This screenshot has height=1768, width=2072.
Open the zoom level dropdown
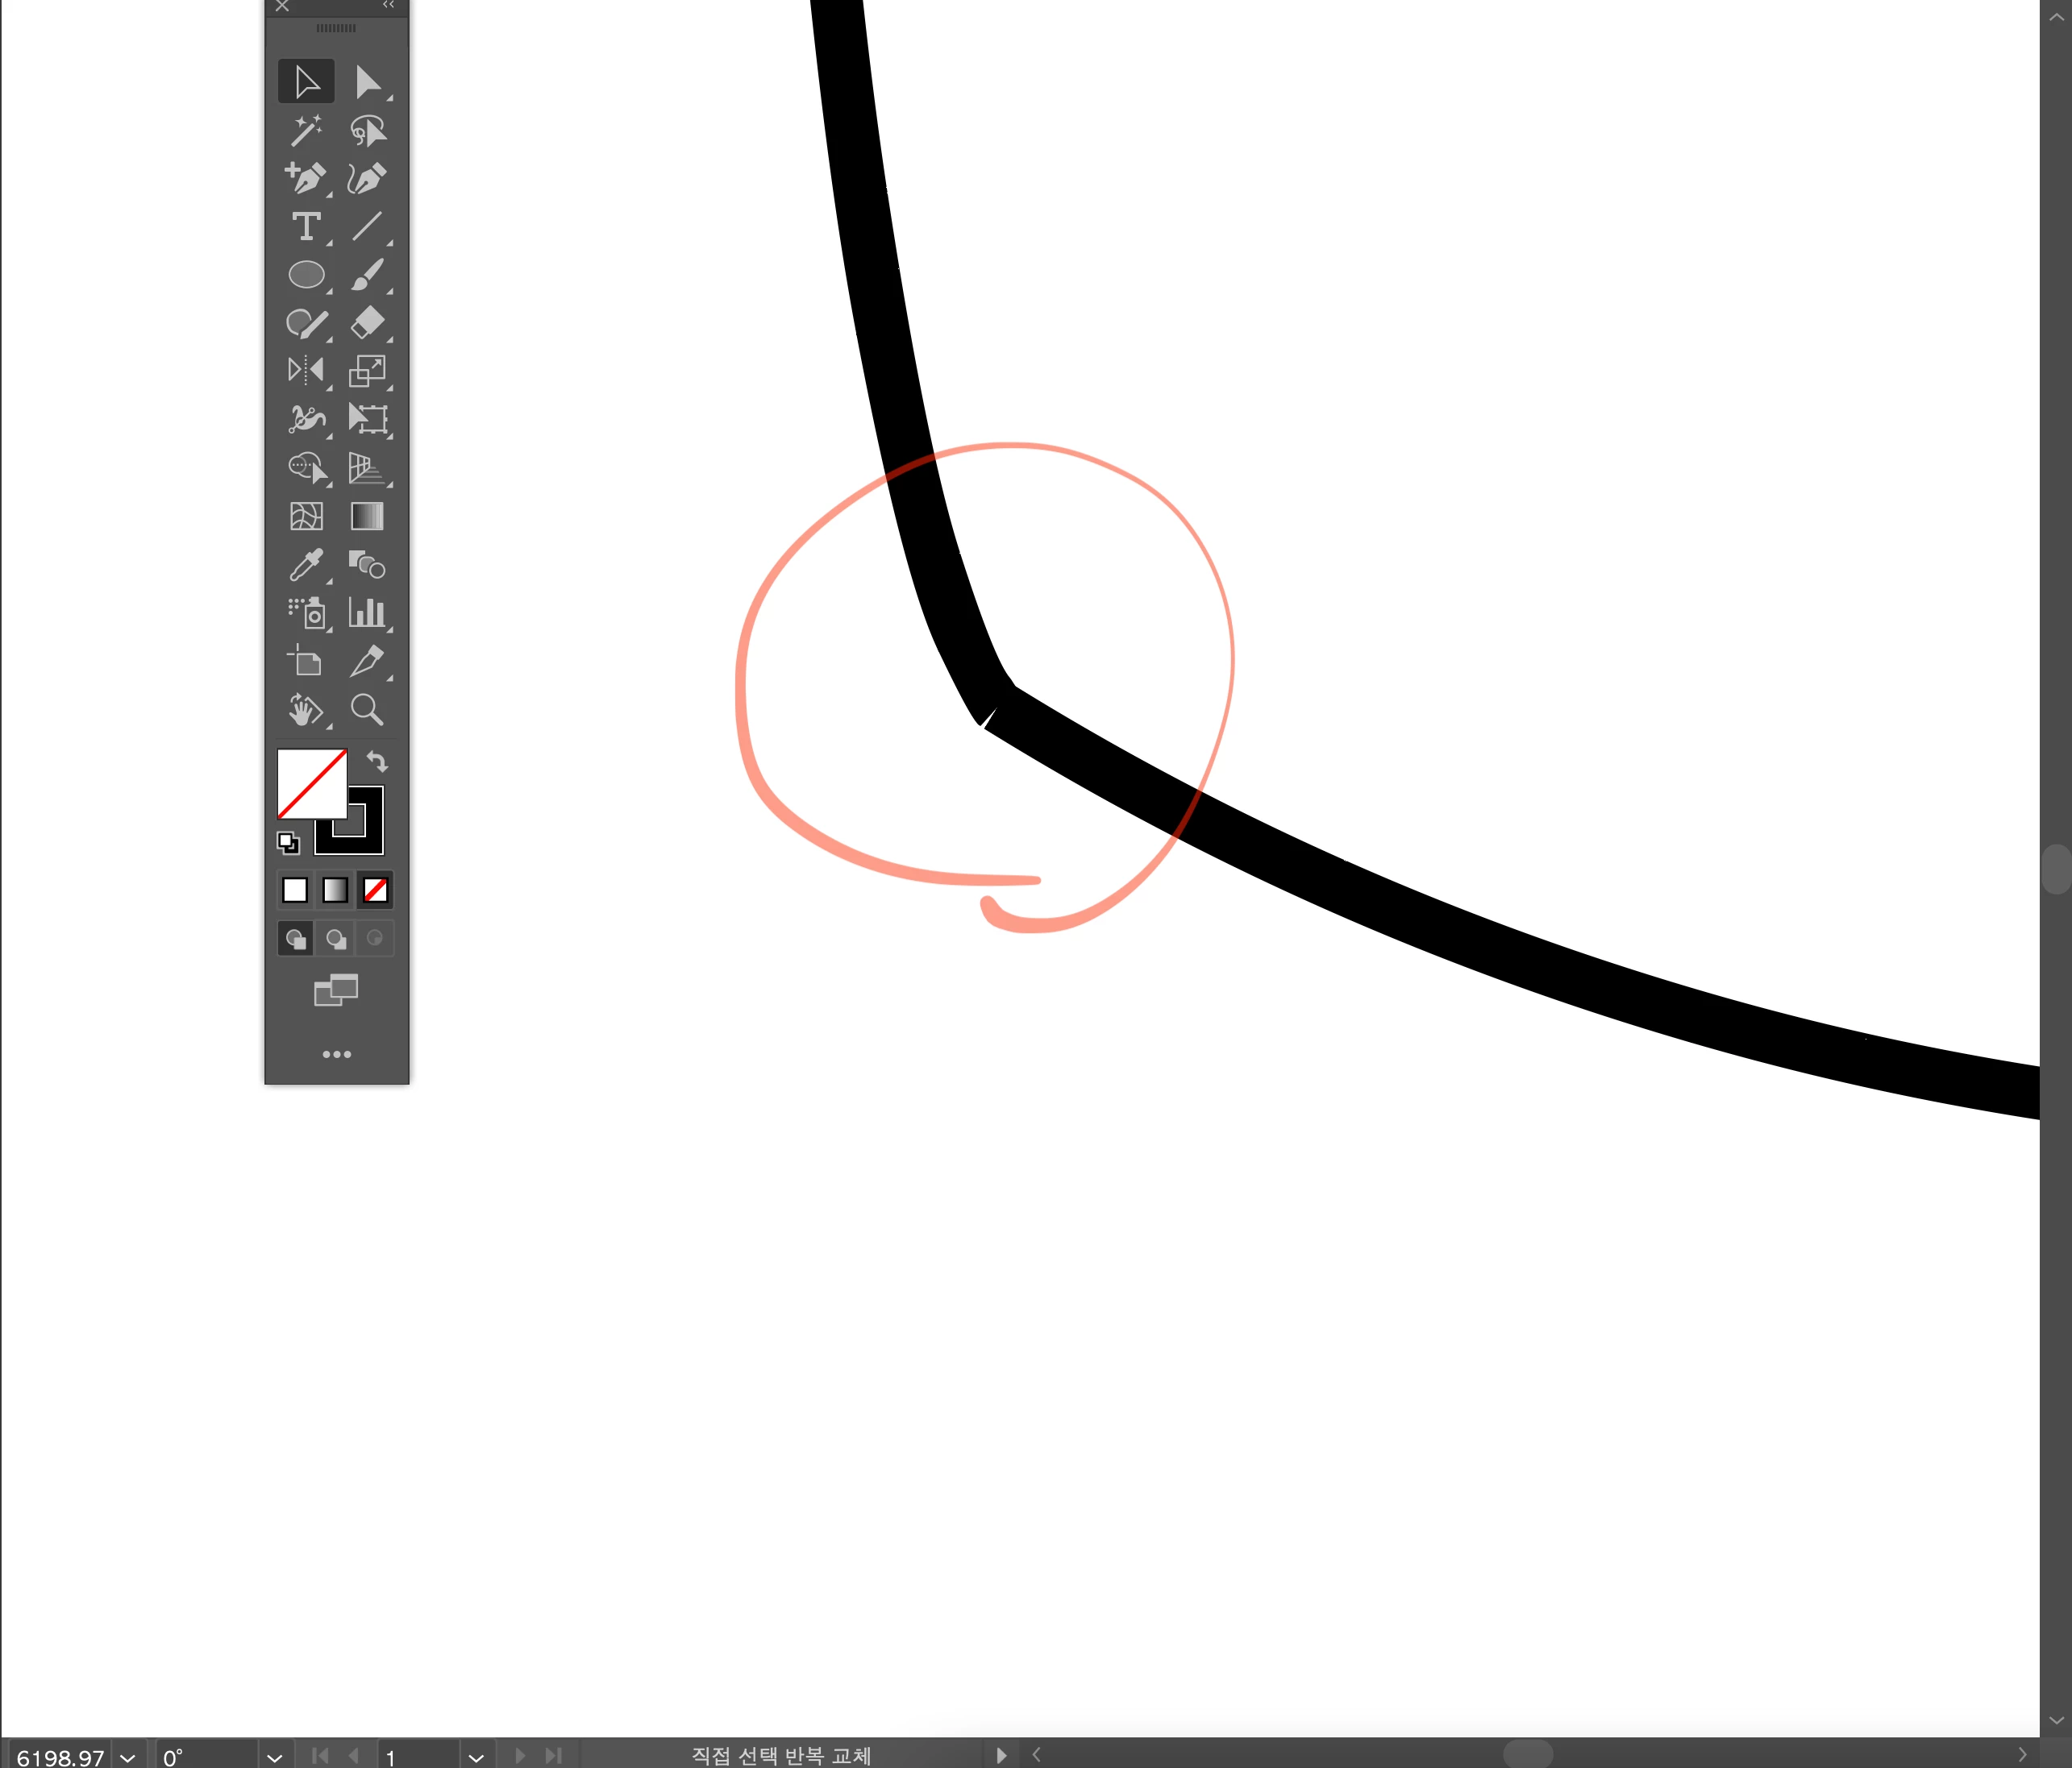(128, 1757)
